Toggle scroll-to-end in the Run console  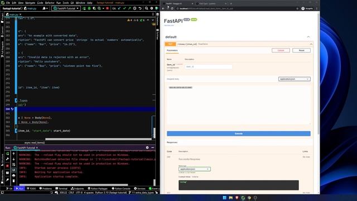pyautogui.click(x=13, y=170)
